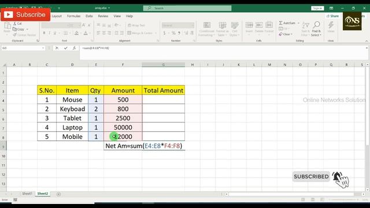370x208 pixels.
Task: Click the AutoSum sigma icon
Action: (280, 23)
